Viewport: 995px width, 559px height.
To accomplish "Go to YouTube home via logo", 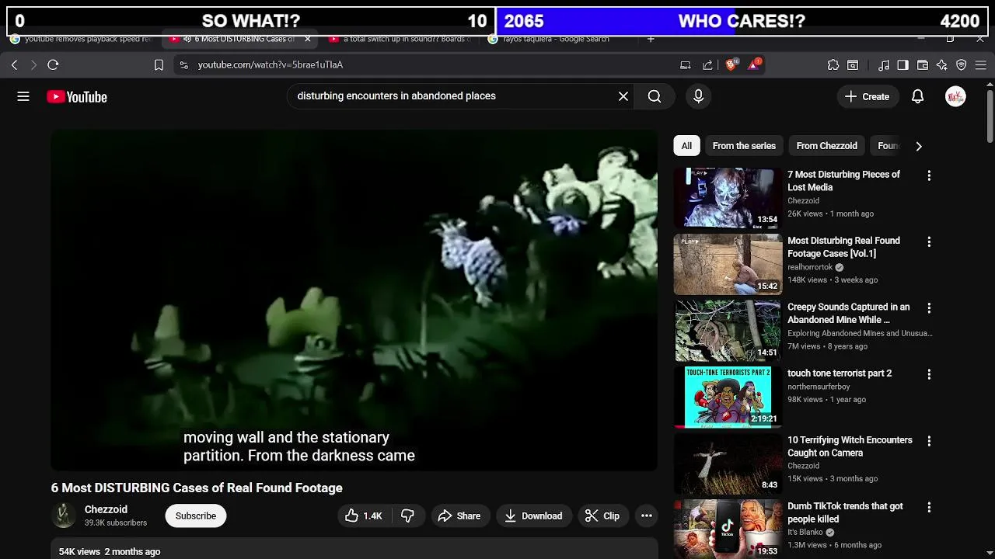I will (x=76, y=97).
